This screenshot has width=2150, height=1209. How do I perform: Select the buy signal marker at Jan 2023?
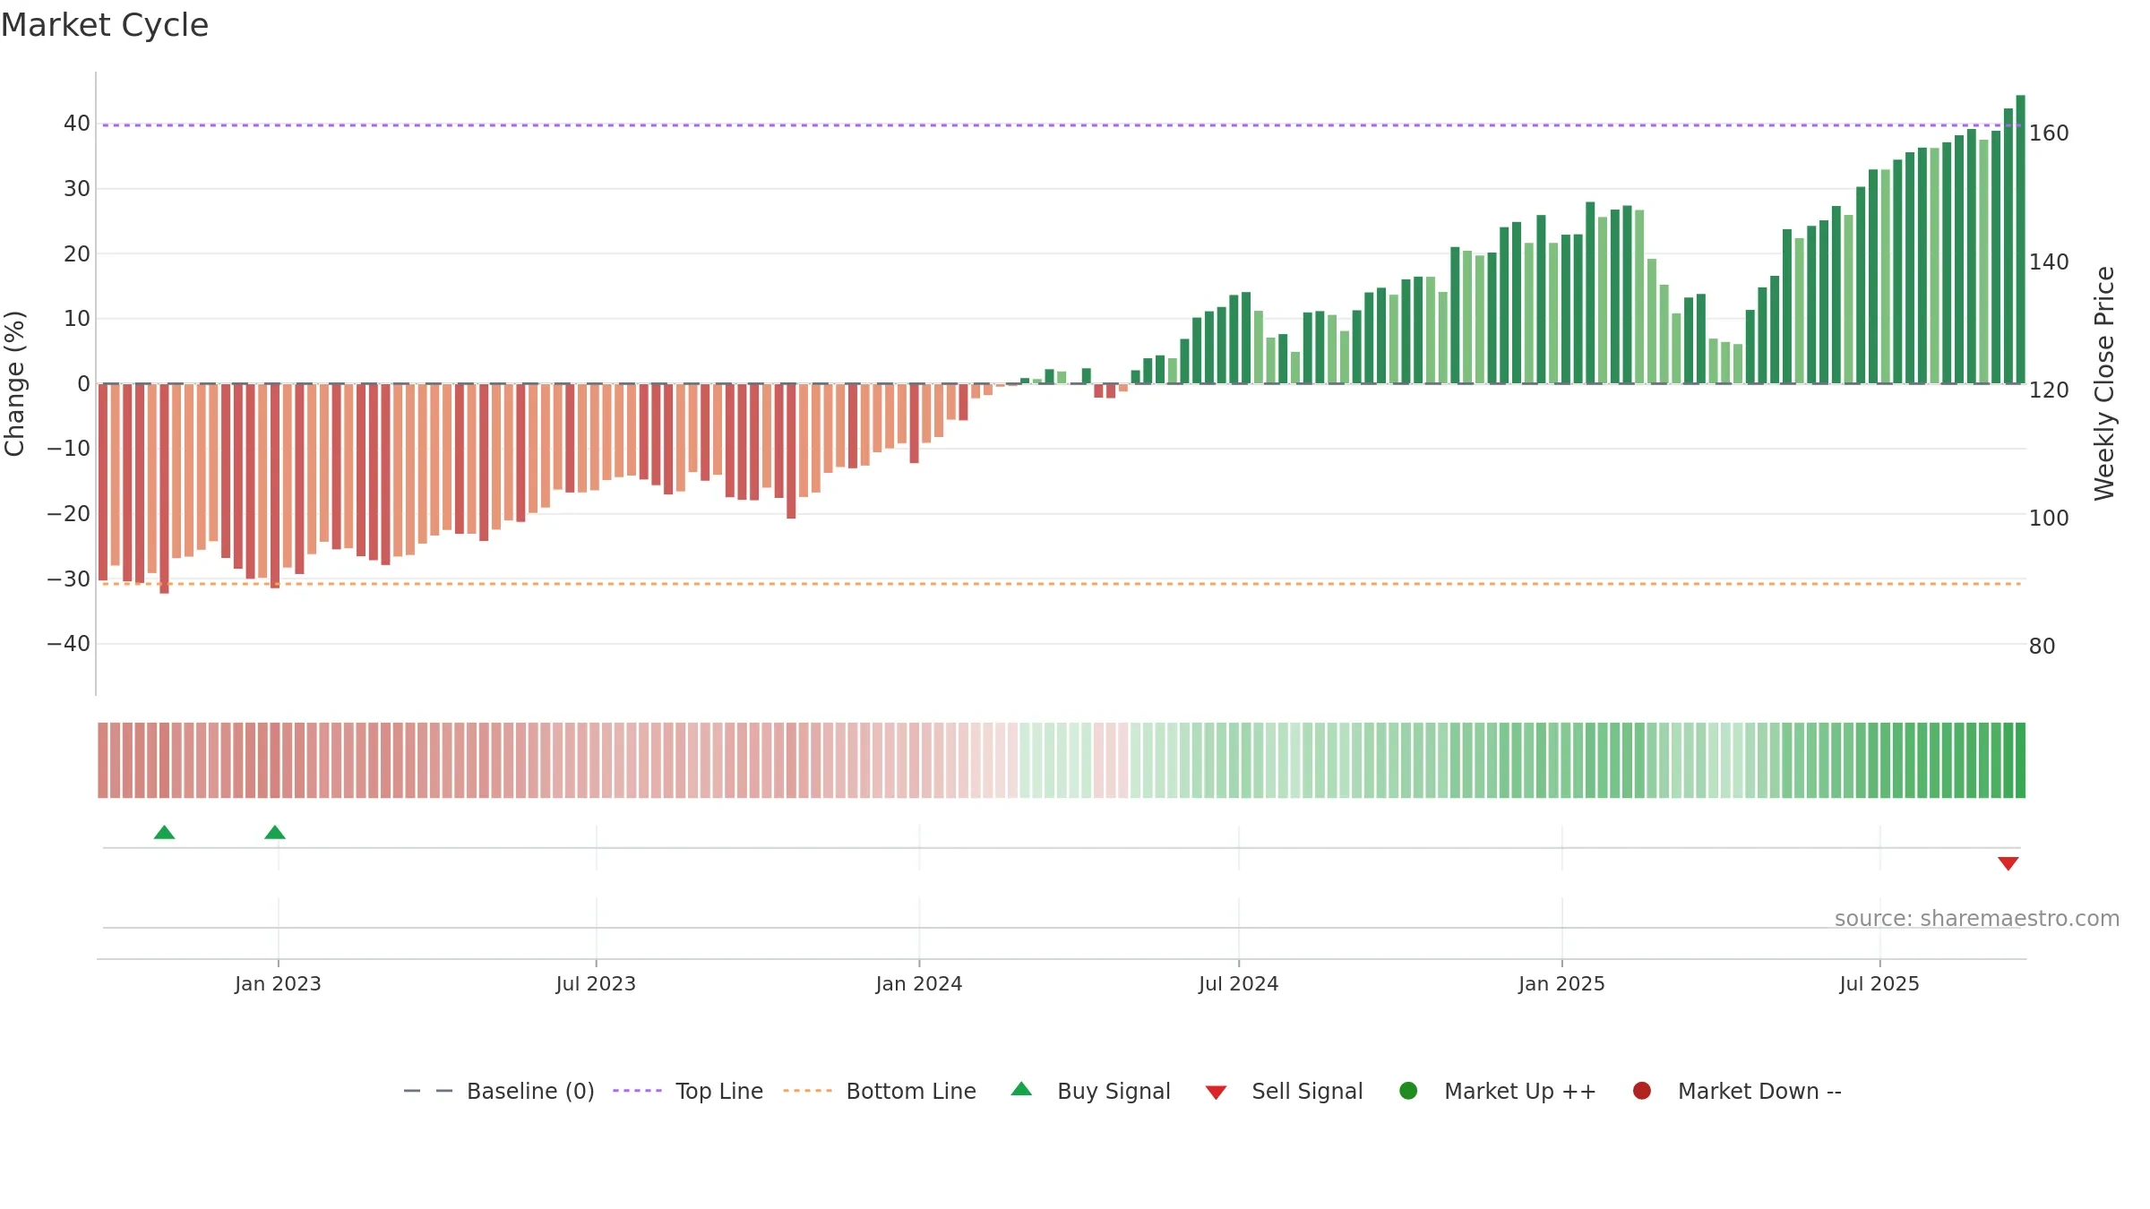point(275,832)
